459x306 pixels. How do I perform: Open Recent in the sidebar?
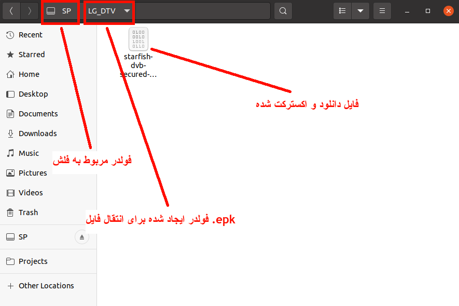[48, 35]
